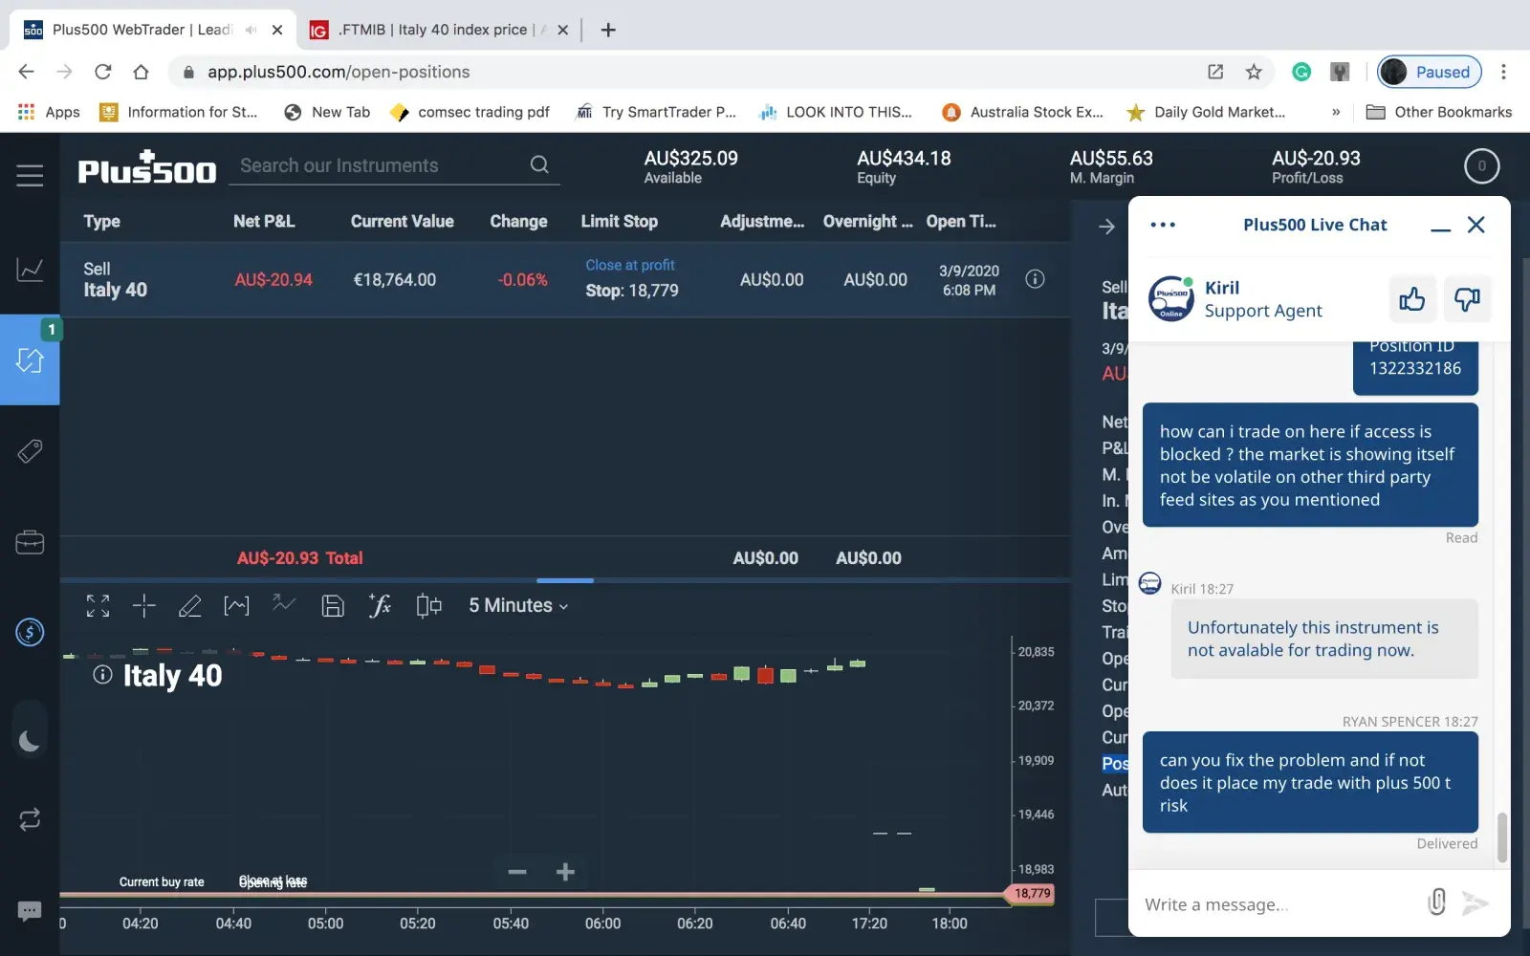Image resolution: width=1530 pixels, height=956 pixels.
Task: Click thumbs up for agent Kiril
Action: click(x=1411, y=299)
